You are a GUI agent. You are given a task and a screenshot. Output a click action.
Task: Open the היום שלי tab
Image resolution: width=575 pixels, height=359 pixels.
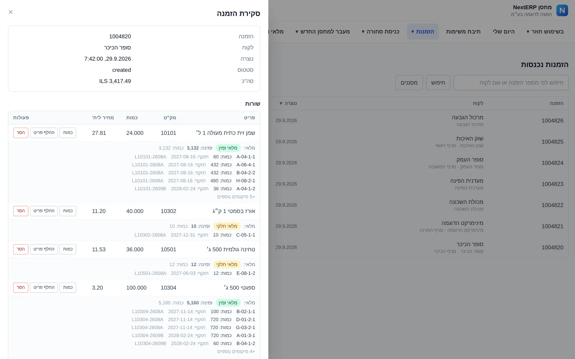(x=504, y=31)
